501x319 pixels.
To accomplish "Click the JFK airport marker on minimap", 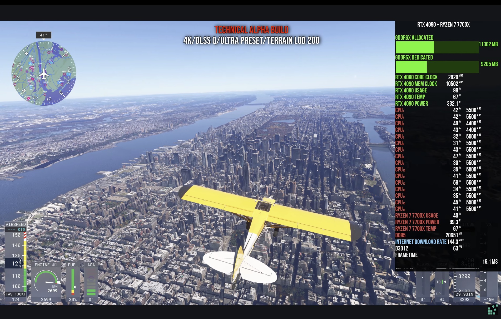I will (68, 74).
